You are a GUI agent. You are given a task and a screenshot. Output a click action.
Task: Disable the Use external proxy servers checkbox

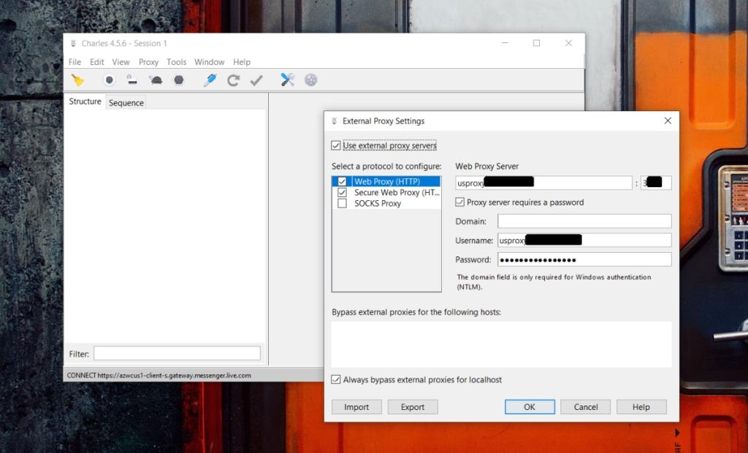pos(336,145)
